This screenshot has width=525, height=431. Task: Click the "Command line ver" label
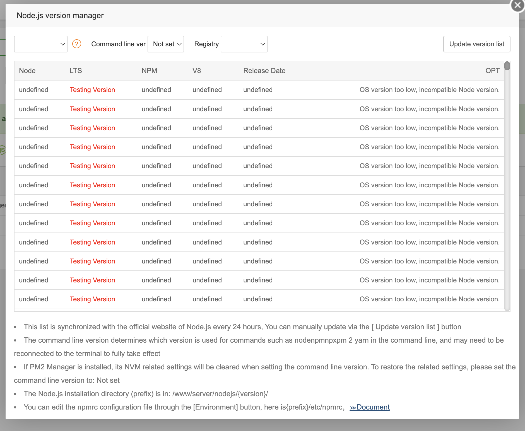click(x=118, y=44)
